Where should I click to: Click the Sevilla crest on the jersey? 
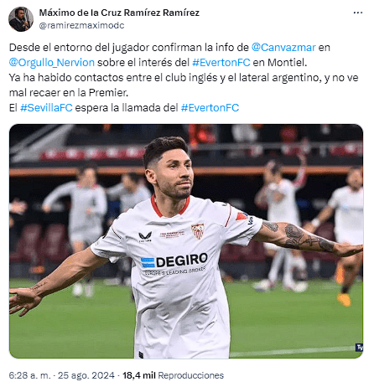point(198,231)
